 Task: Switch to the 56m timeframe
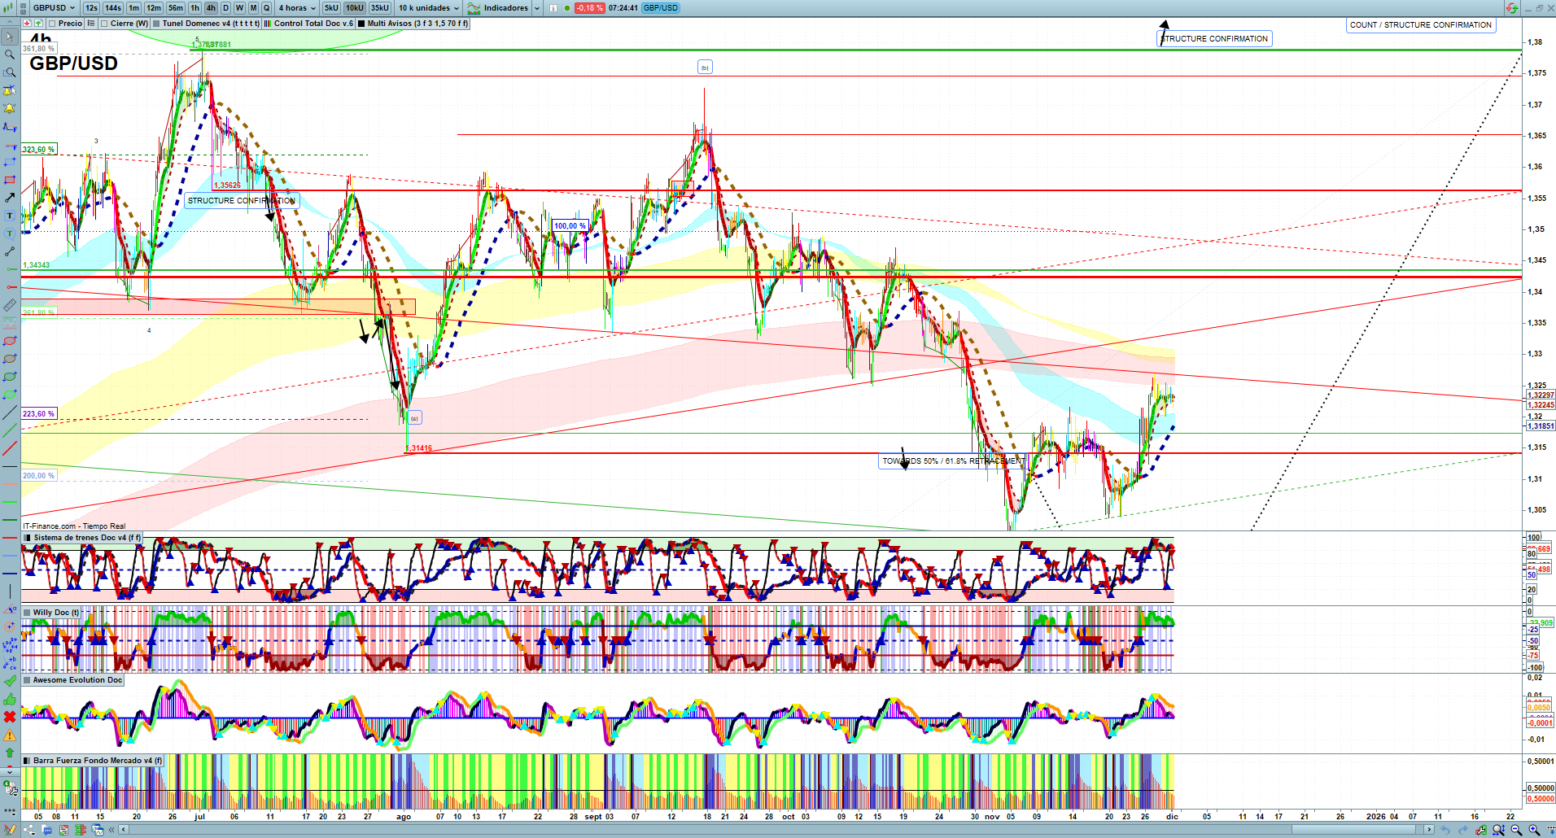click(176, 8)
